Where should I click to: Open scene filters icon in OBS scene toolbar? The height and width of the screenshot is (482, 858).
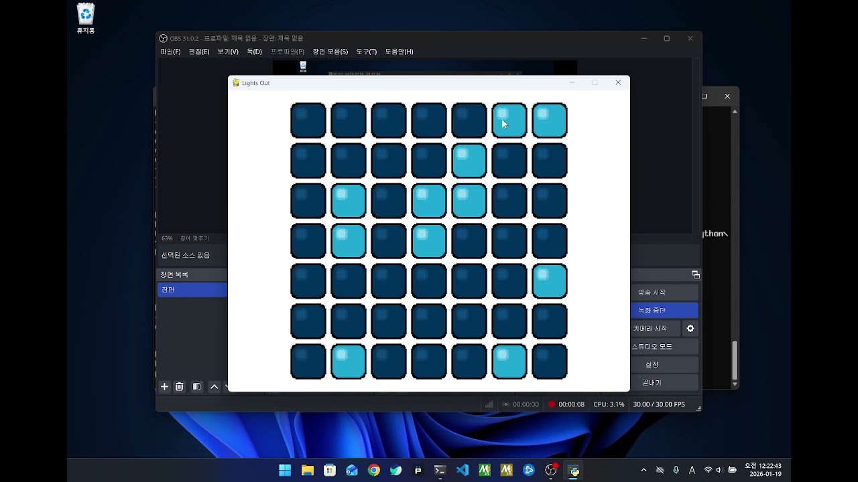tap(196, 387)
